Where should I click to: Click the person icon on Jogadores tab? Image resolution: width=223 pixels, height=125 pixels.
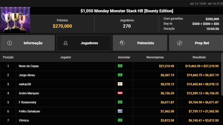pos(66,43)
